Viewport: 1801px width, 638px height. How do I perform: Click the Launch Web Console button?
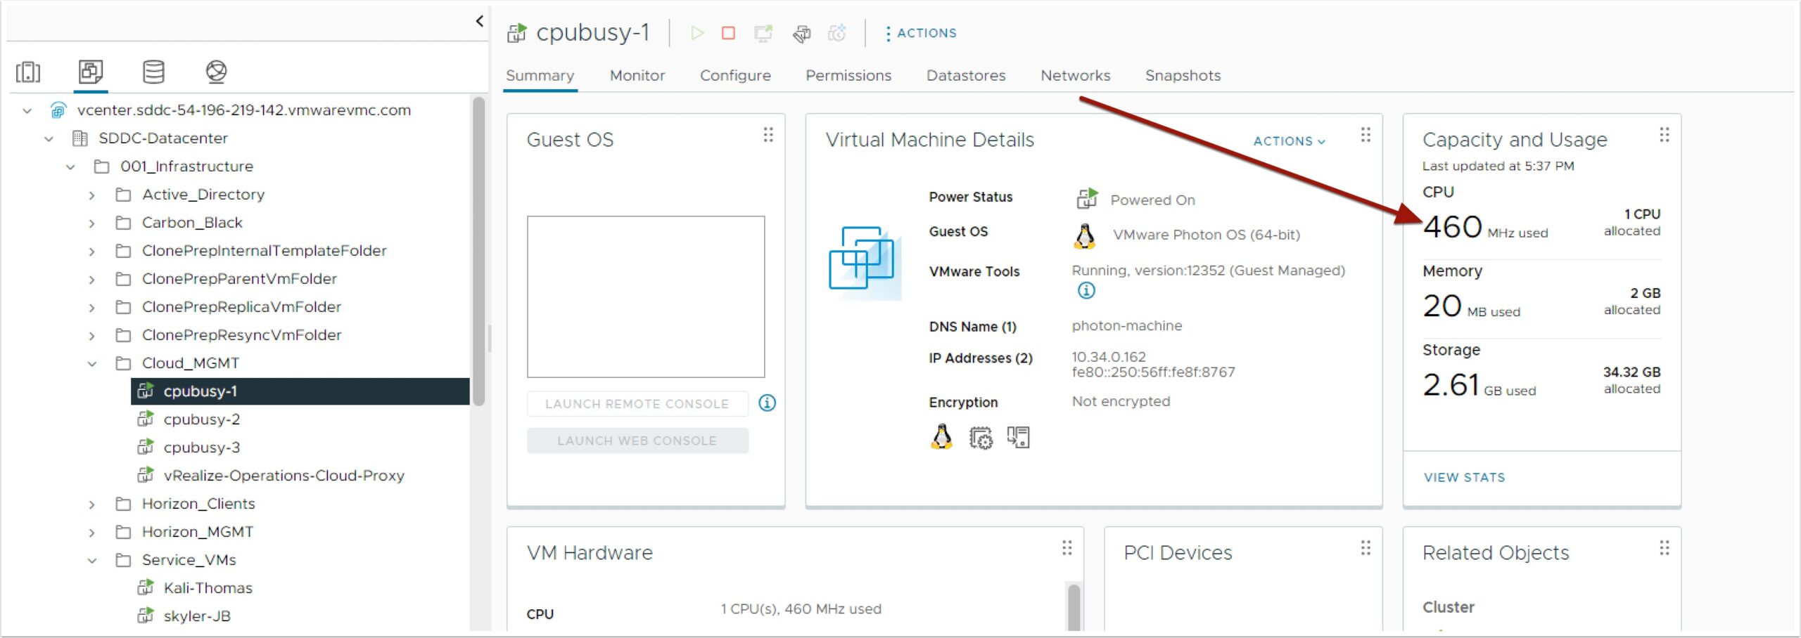[637, 441]
